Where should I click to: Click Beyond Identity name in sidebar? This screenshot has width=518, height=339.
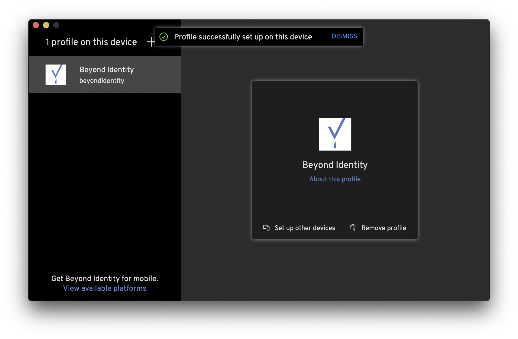[x=106, y=70]
